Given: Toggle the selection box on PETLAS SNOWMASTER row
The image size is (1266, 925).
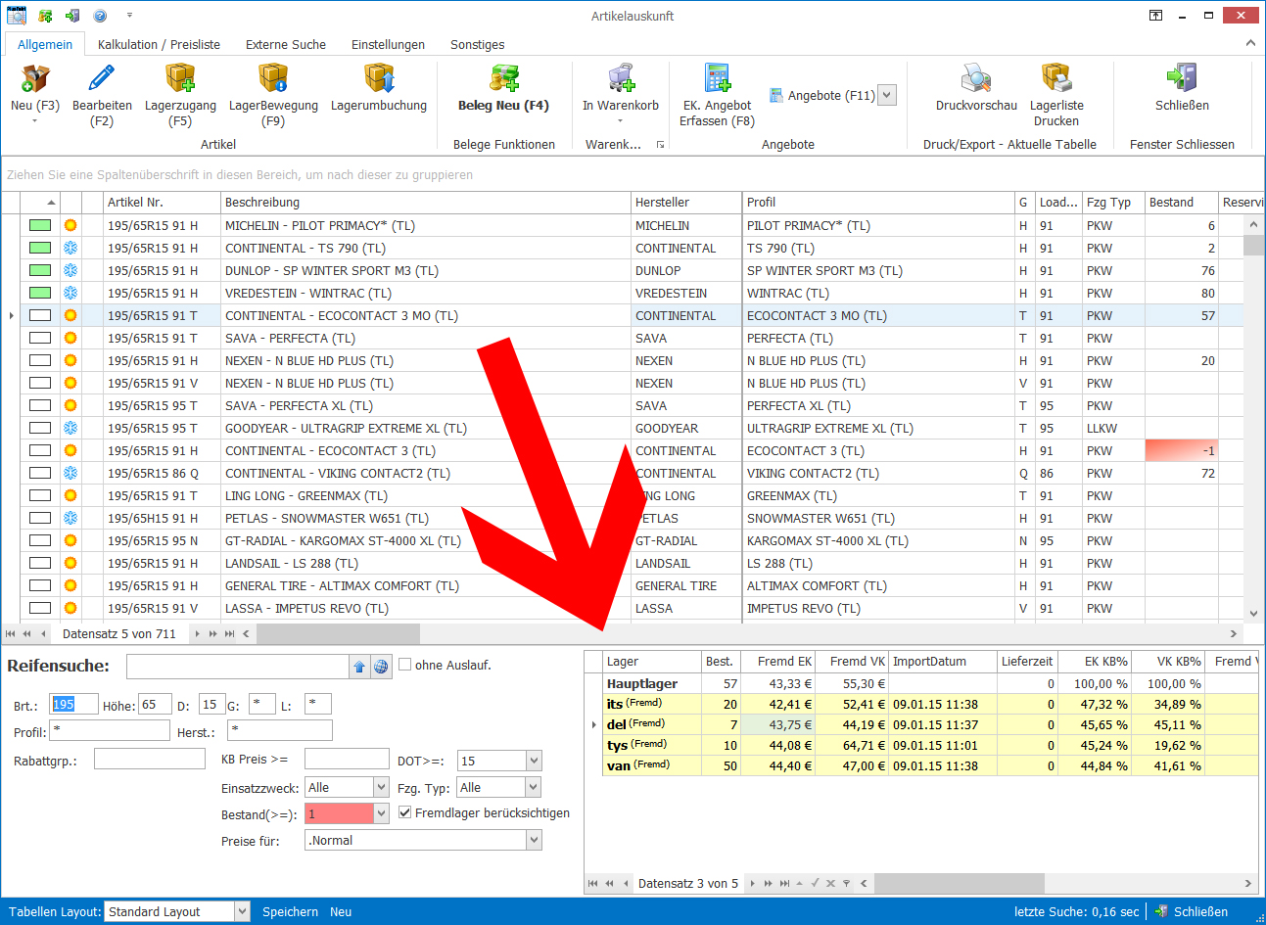Looking at the screenshot, I should pos(40,518).
